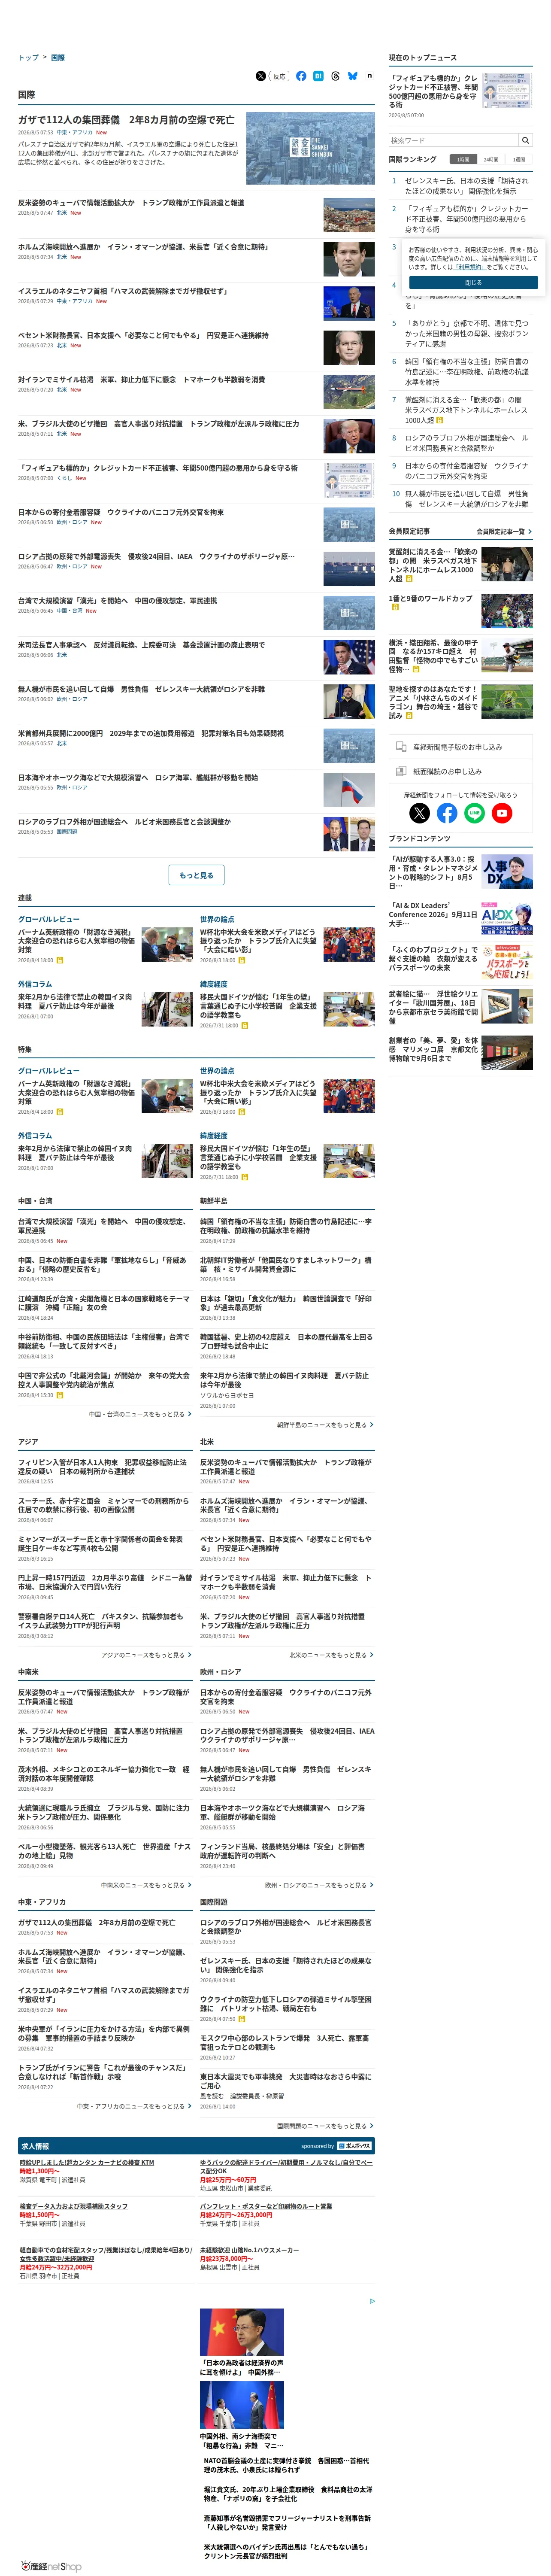Open job listing 未経験歓迎 山陰No.1ハウスメーカー

249,2250
